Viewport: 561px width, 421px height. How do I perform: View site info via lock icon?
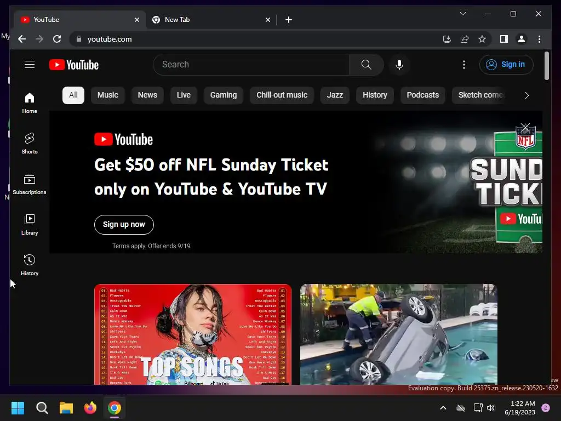[x=79, y=39]
